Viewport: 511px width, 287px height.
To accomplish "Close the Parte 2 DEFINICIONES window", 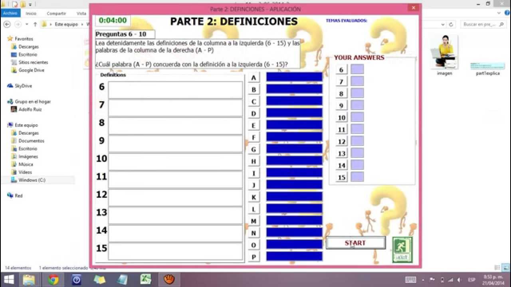I will (414, 8).
